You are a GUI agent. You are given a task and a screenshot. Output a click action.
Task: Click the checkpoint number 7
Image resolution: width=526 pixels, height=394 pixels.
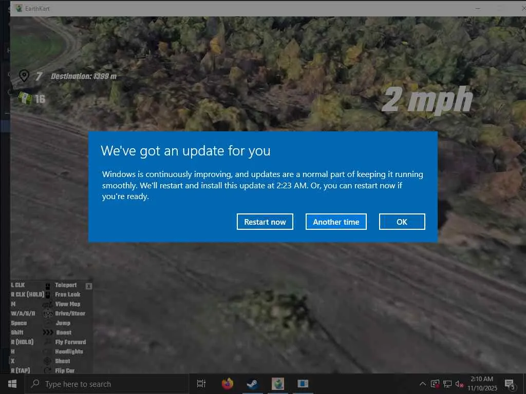[x=39, y=76]
